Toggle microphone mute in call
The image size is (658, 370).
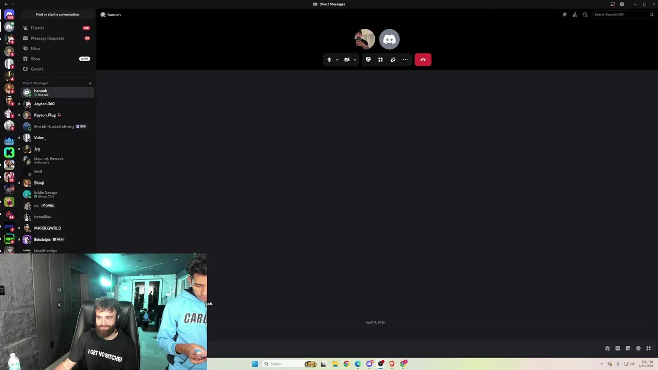click(x=330, y=60)
